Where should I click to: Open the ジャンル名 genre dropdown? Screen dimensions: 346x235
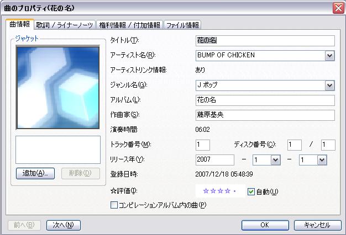(x=330, y=86)
